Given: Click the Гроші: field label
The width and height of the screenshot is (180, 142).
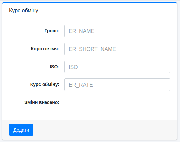Looking at the screenshot, I should [x=52, y=31].
